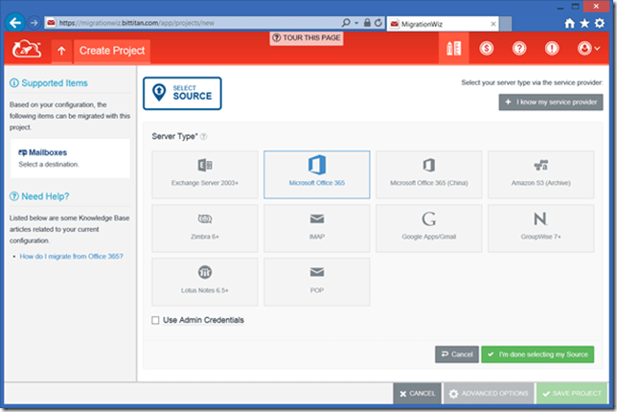Screen dimensions: 617x412
Task: Choose Microsoft Office 365 server type
Action: 316,173
